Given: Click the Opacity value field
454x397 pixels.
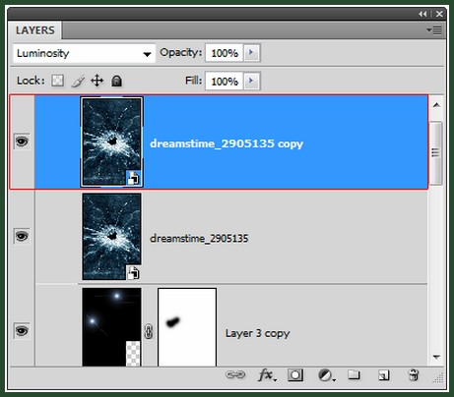Looking at the screenshot, I should point(225,53).
